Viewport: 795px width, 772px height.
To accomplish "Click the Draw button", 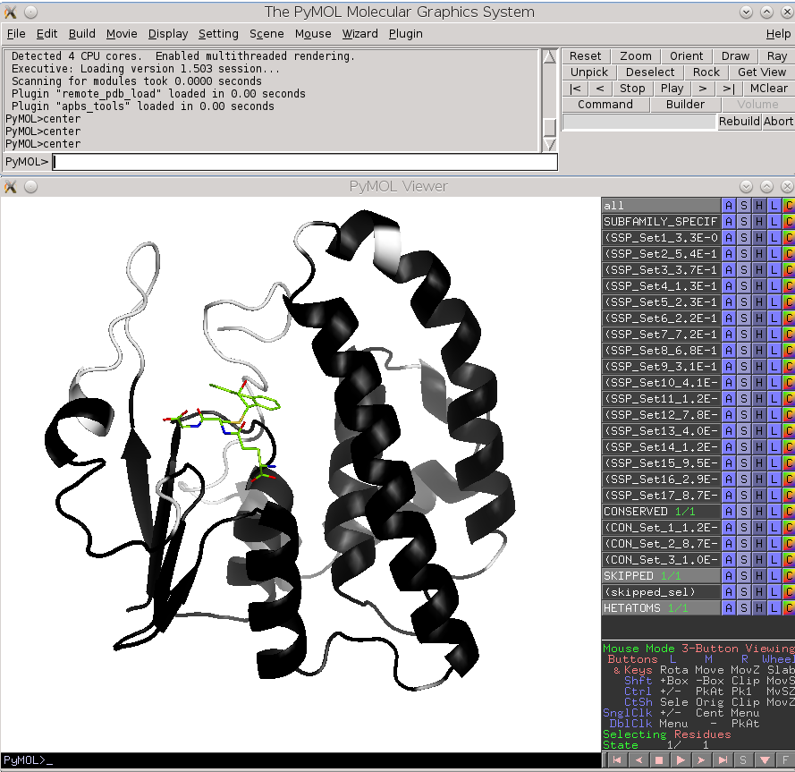I will [x=735, y=55].
